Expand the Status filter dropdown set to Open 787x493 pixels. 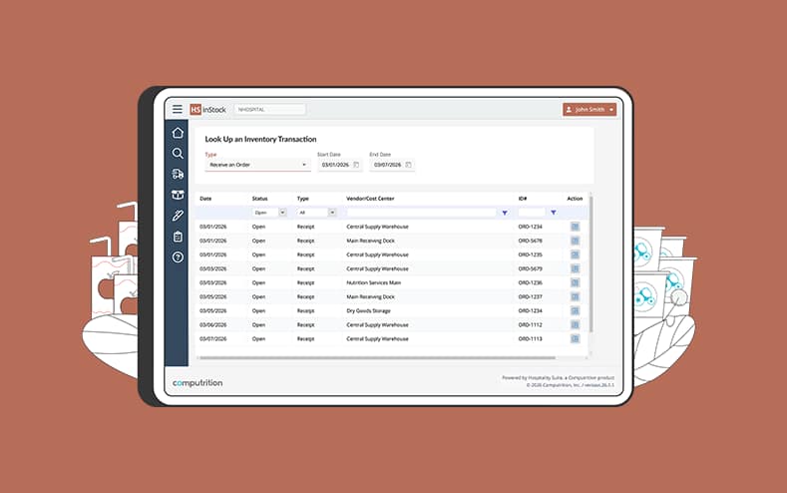tap(282, 213)
